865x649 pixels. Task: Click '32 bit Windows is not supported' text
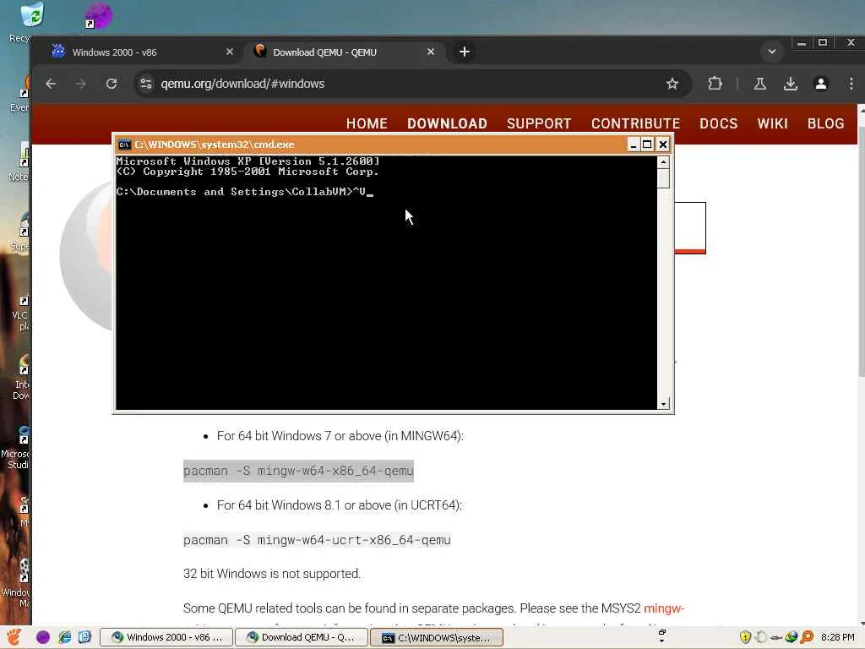pos(272,574)
